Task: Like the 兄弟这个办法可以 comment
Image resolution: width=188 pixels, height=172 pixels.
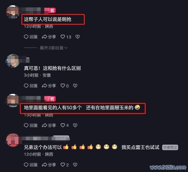Action: click(65, 165)
